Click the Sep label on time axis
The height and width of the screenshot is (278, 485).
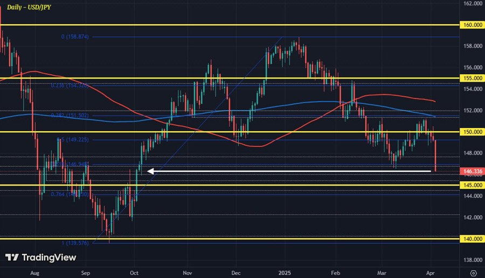pyautogui.click(x=86, y=273)
